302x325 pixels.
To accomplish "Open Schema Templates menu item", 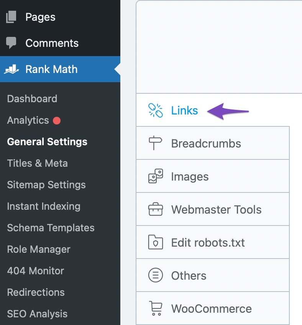I will click(51, 228).
